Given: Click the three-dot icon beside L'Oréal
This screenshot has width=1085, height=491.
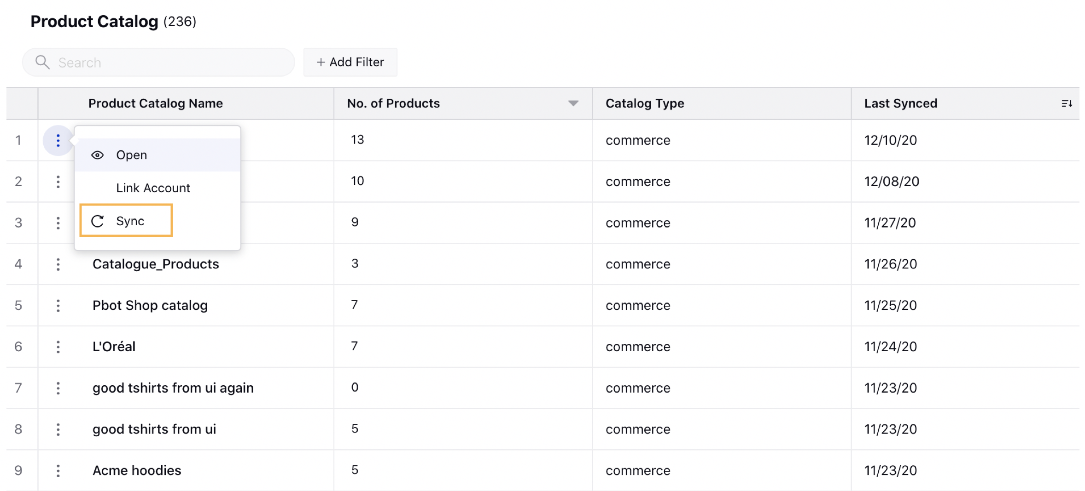Looking at the screenshot, I should [58, 347].
